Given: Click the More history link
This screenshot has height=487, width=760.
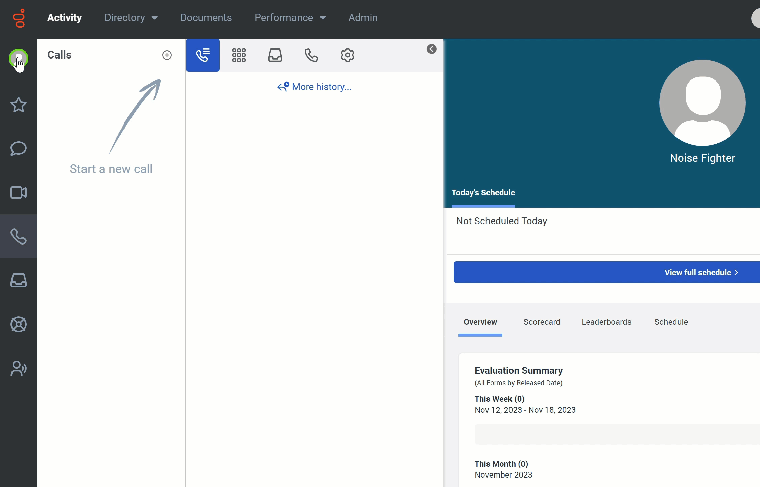Looking at the screenshot, I should pos(314,87).
